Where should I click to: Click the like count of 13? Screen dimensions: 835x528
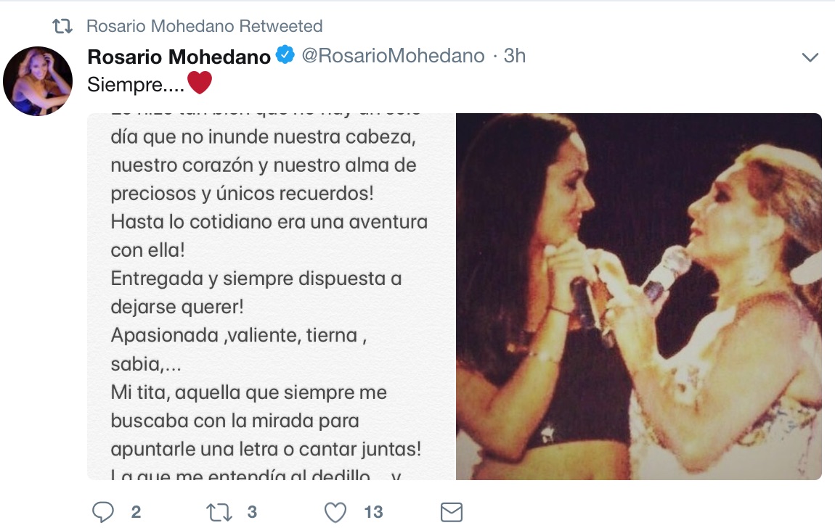pyautogui.click(x=373, y=513)
